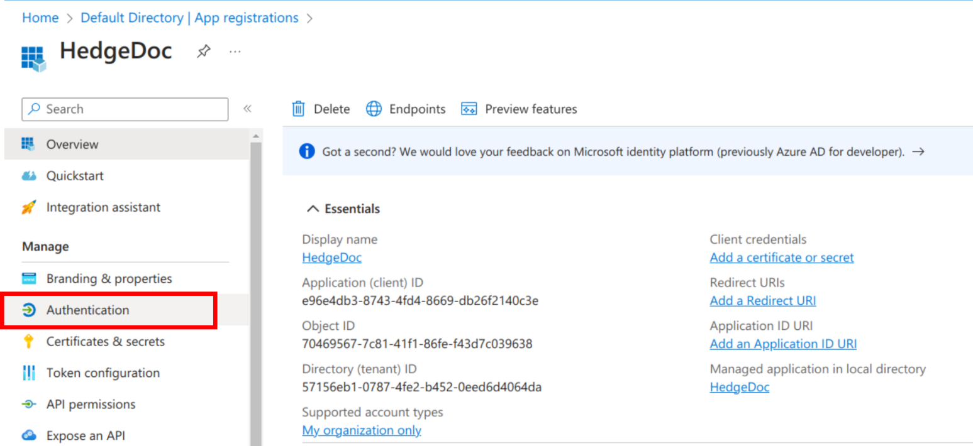Click inside the sidebar Search field
Viewport: 973px width, 446px height.
pos(125,109)
